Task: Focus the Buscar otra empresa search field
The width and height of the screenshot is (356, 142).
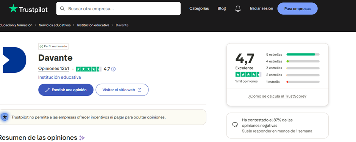Action: [x=119, y=9]
